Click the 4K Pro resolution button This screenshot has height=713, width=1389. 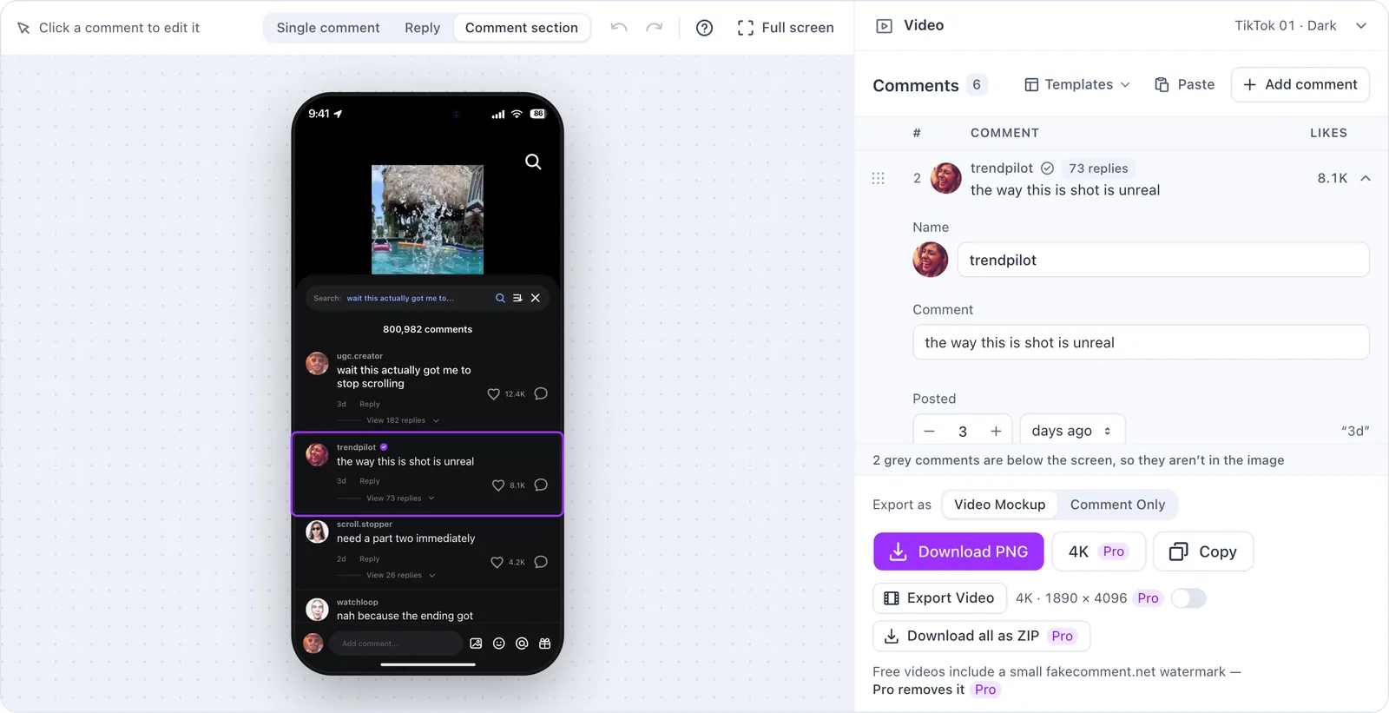(x=1098, y=551)
